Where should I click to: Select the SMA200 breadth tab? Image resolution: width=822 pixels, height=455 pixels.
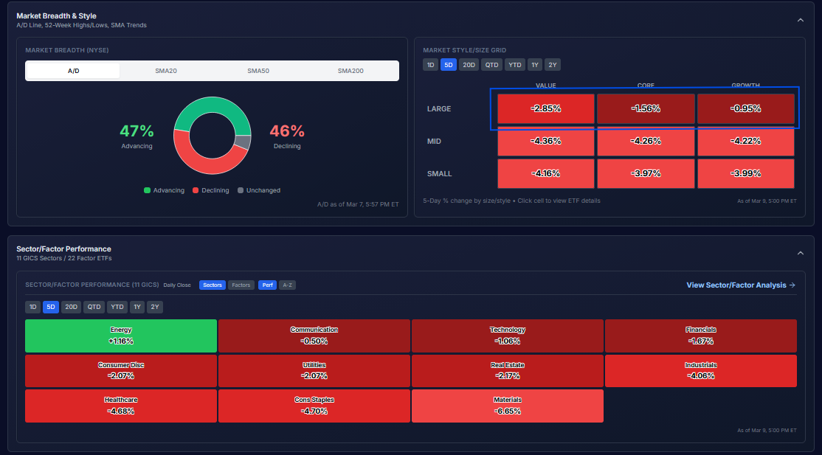[x=350, y=71]
